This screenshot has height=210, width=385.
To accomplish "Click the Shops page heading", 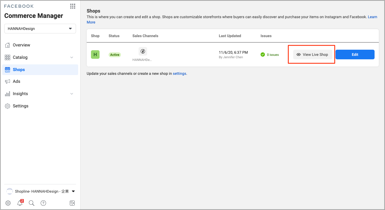I will pos(93,11).
